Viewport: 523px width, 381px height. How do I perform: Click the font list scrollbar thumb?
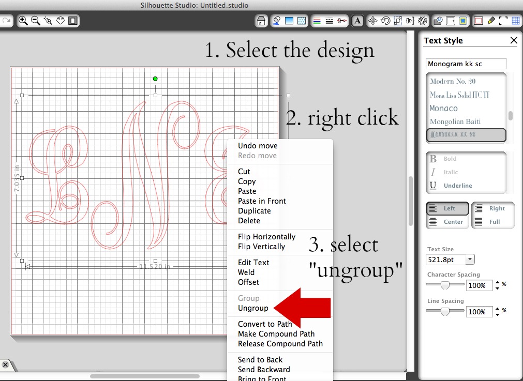tap(510, 116)
